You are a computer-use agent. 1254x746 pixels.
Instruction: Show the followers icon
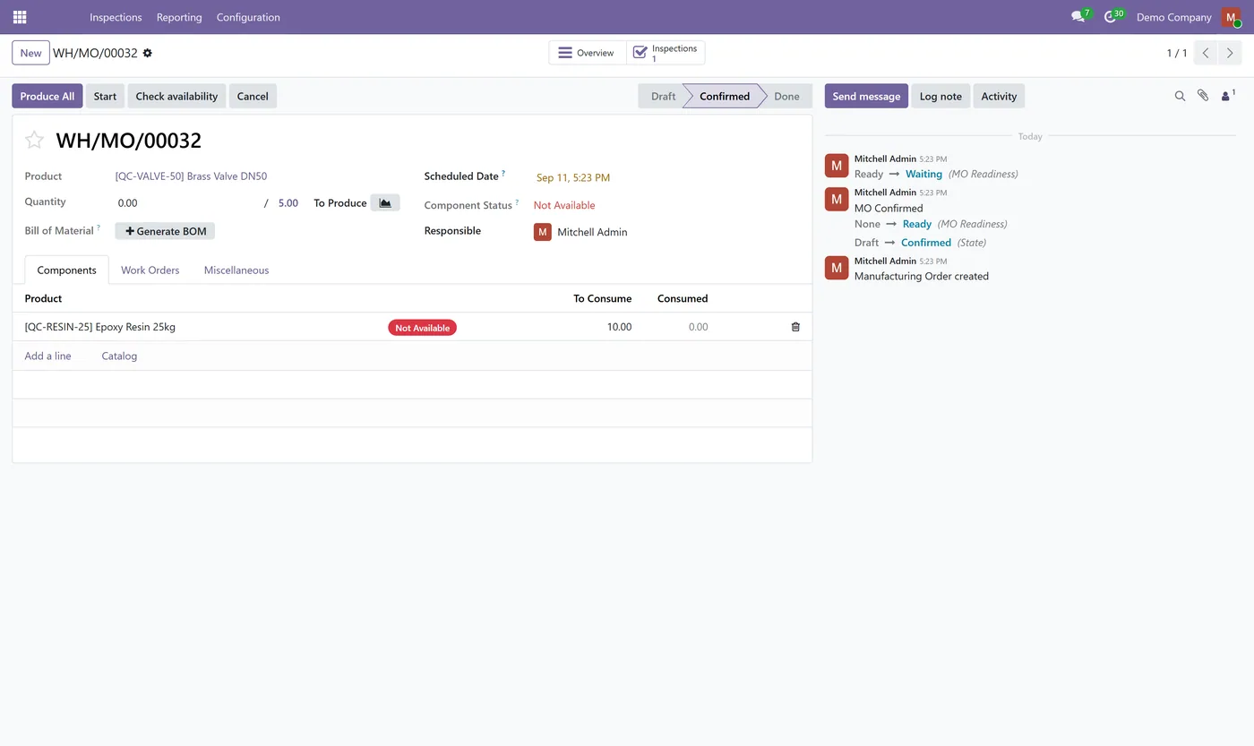click(1227, 96)
